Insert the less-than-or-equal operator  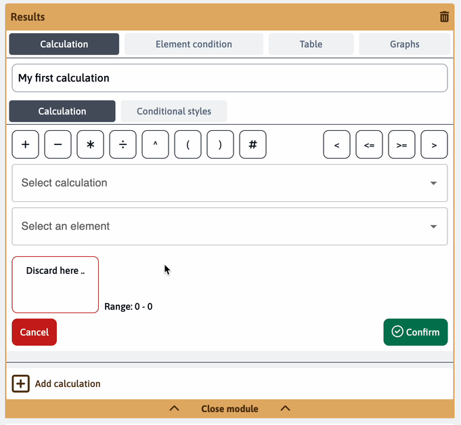(x=370, y=144)
